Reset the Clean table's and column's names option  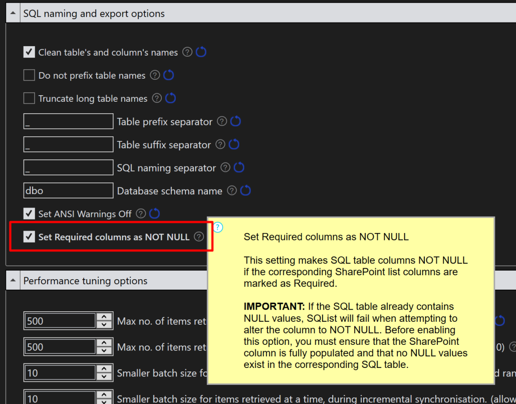pyautogui.click(x=201, y=52)
